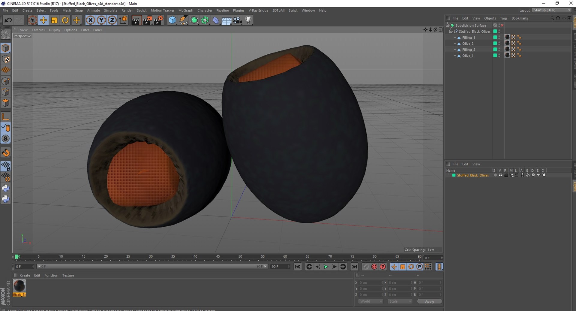Toggle autokeying button

(x=374, y=267)
